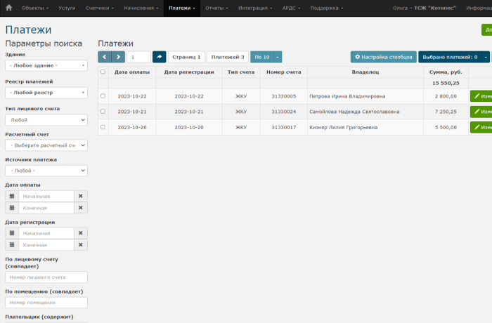Open the Здание building dropdown
Image resolution: width=492 pixels, height=323 pixels.
pos(46,65)
